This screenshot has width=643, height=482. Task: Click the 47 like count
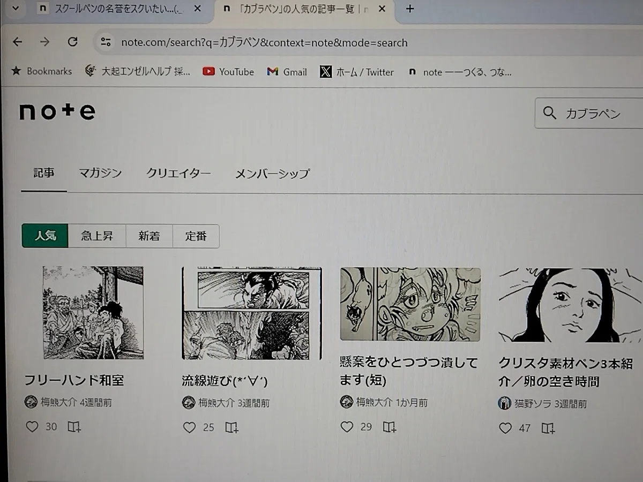pos(525,428)
